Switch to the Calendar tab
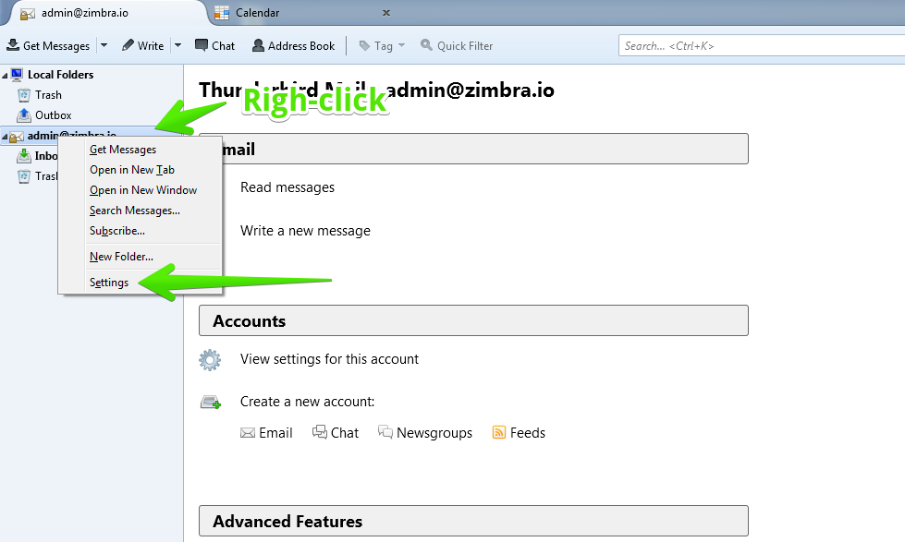This screenshot has height=542, width=905. point(257,13)
